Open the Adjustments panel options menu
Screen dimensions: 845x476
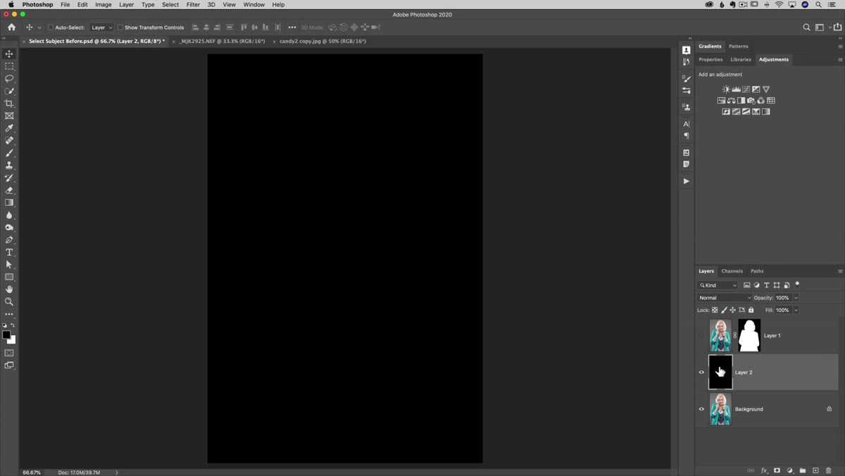840,60
